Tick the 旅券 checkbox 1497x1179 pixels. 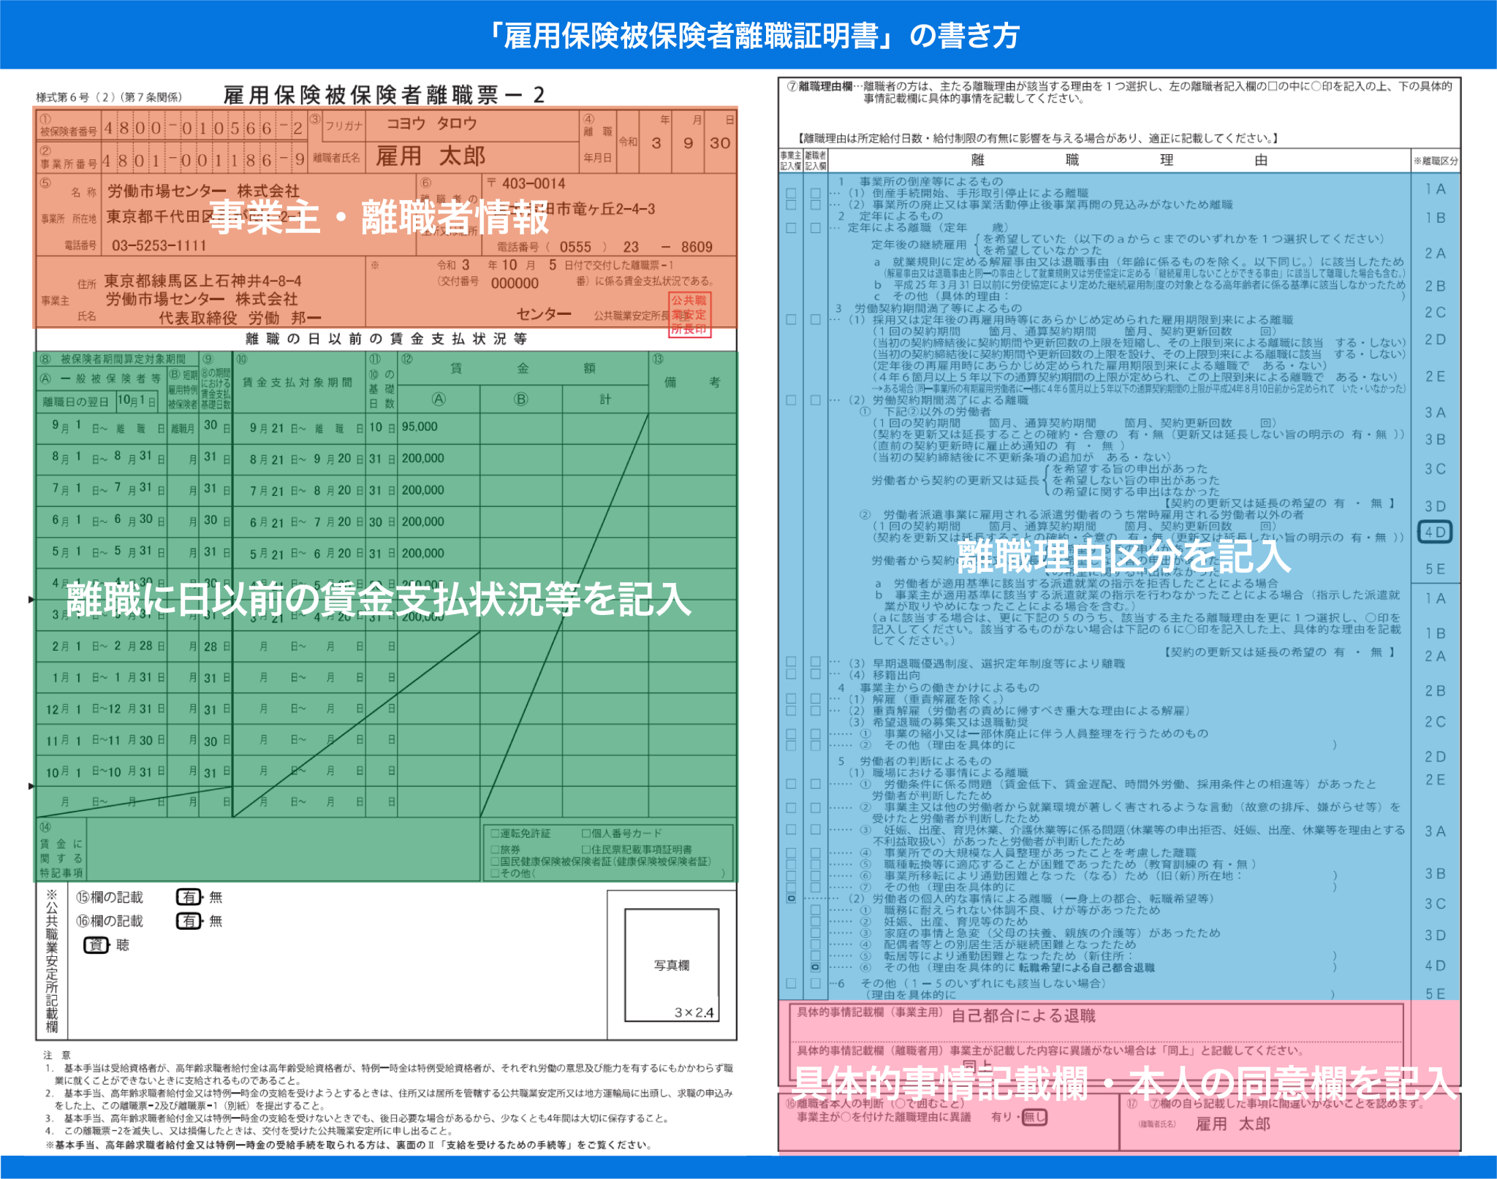point(495,850)
